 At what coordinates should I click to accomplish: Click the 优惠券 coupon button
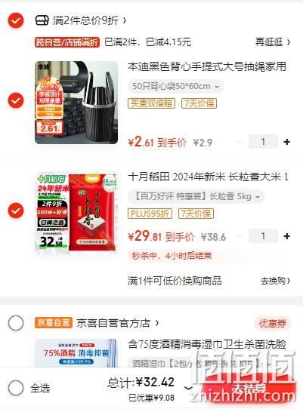point(273,324)
